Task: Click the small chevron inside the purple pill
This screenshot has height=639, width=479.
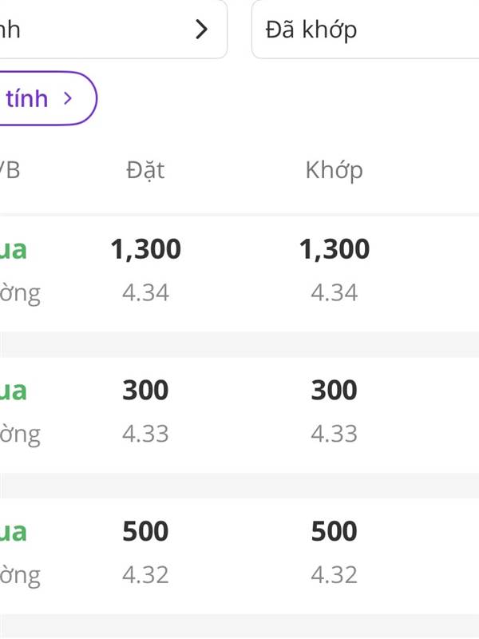Action: point(68,98)
